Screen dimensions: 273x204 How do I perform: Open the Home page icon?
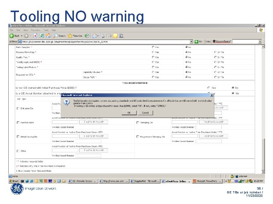(x=48, y=36)
